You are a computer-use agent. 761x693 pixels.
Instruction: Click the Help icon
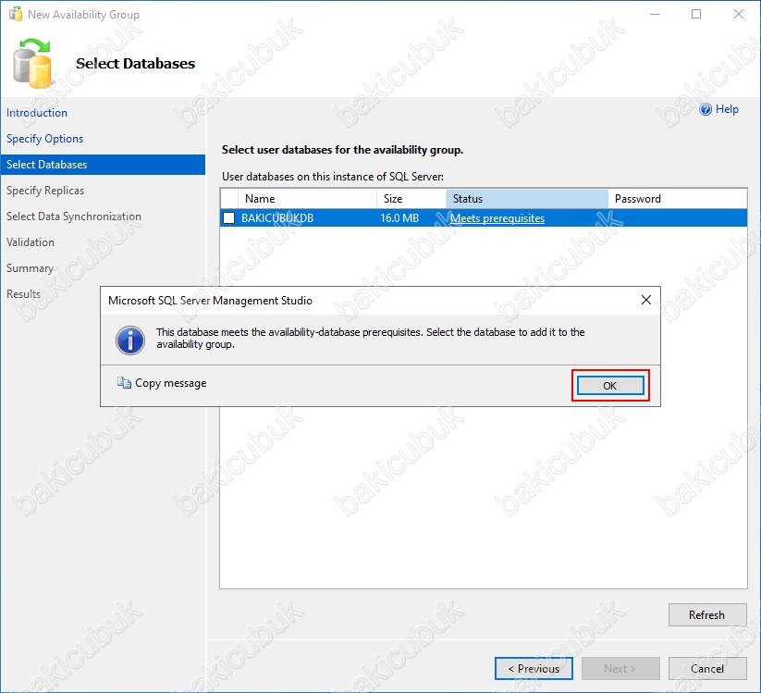[x=706, y=109]
